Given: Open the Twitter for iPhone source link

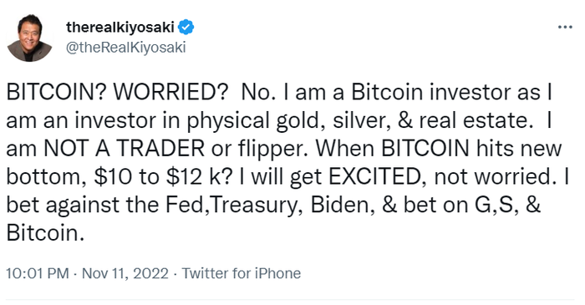Looking at the screenshot, I should pyautogui.click(x=241, y=273).
